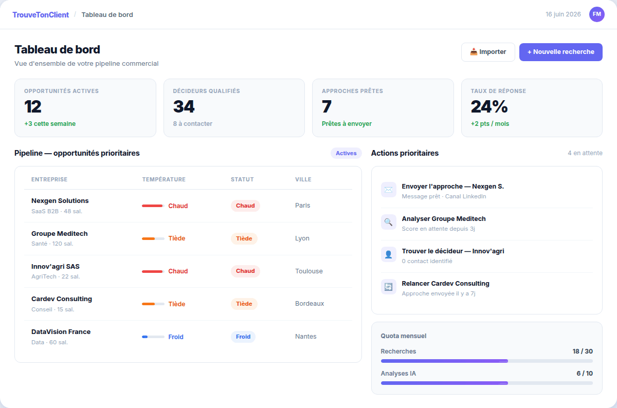Open action Analyser Groupe Meditech
The width and height of the screenshot is (617, 408).
point(486,224)
